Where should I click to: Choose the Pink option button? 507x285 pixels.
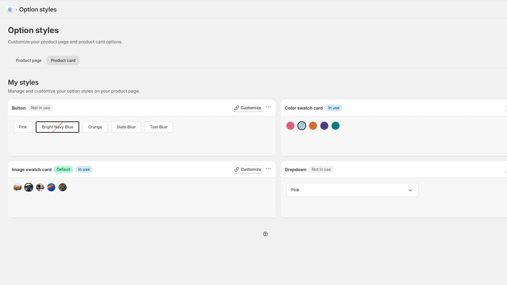23,127
